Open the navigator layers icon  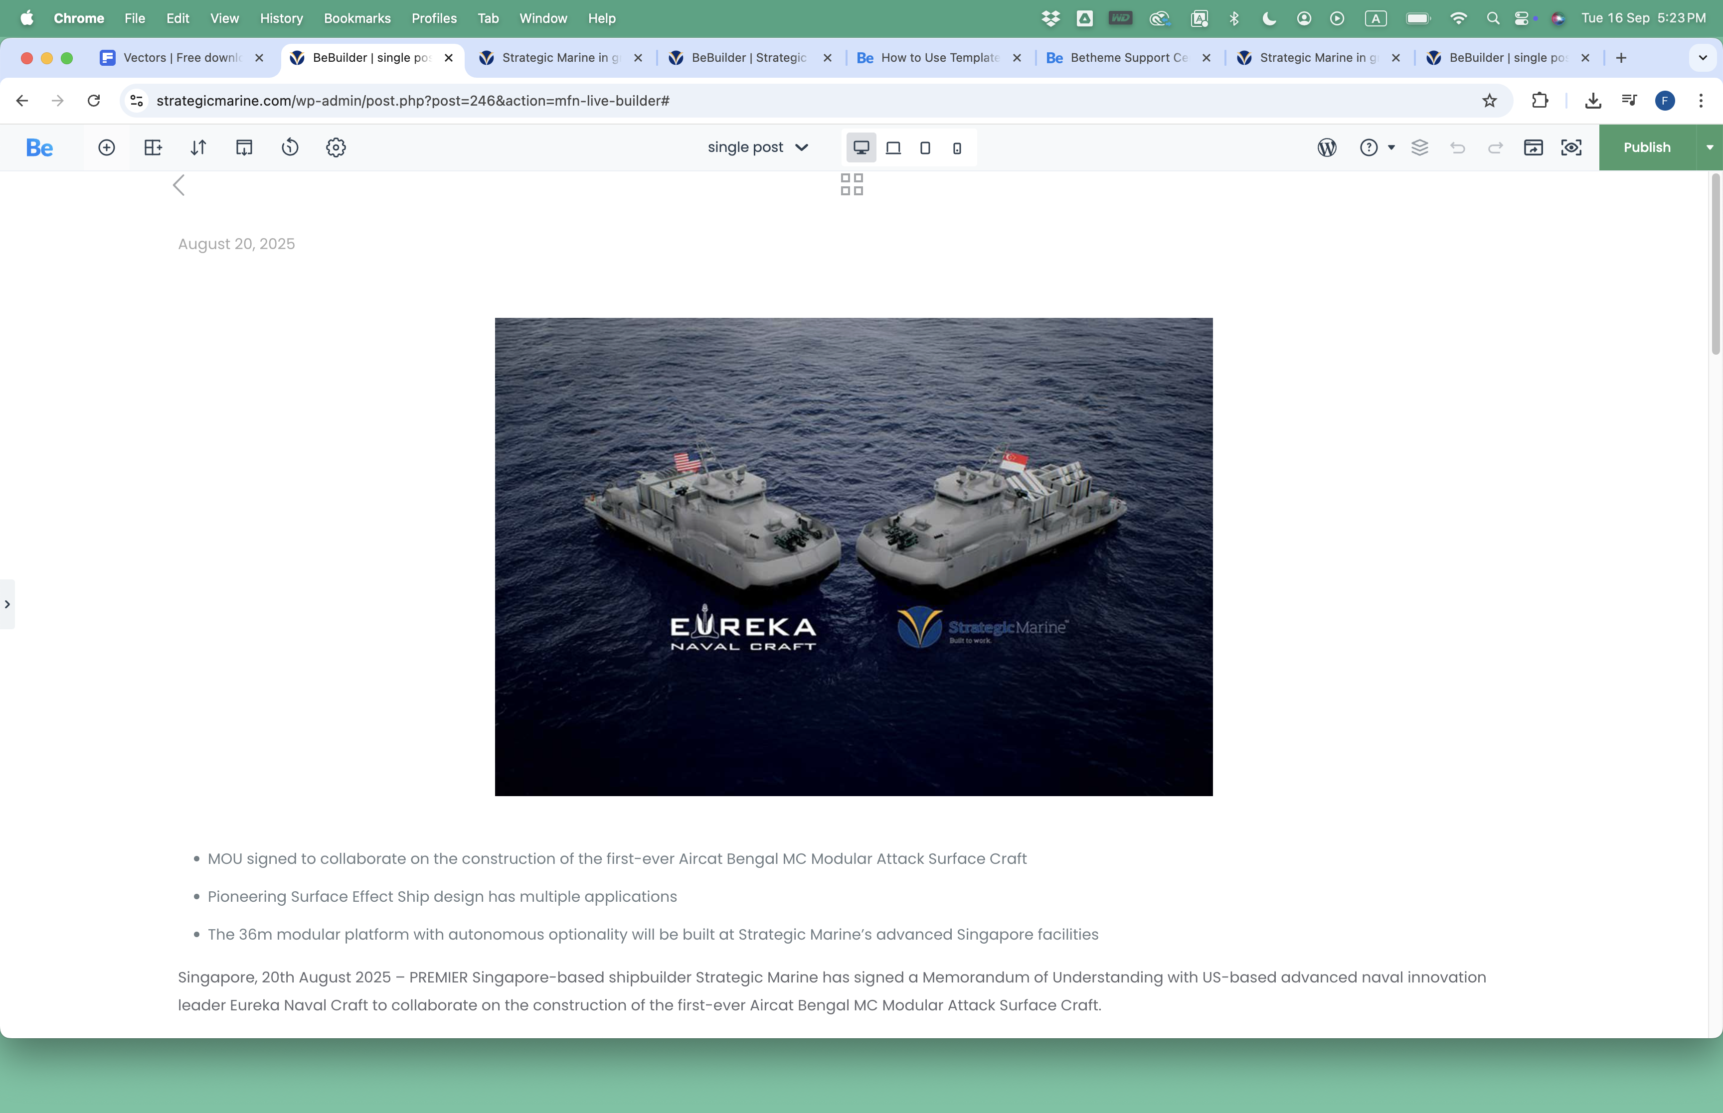(x=1420, y=147)
